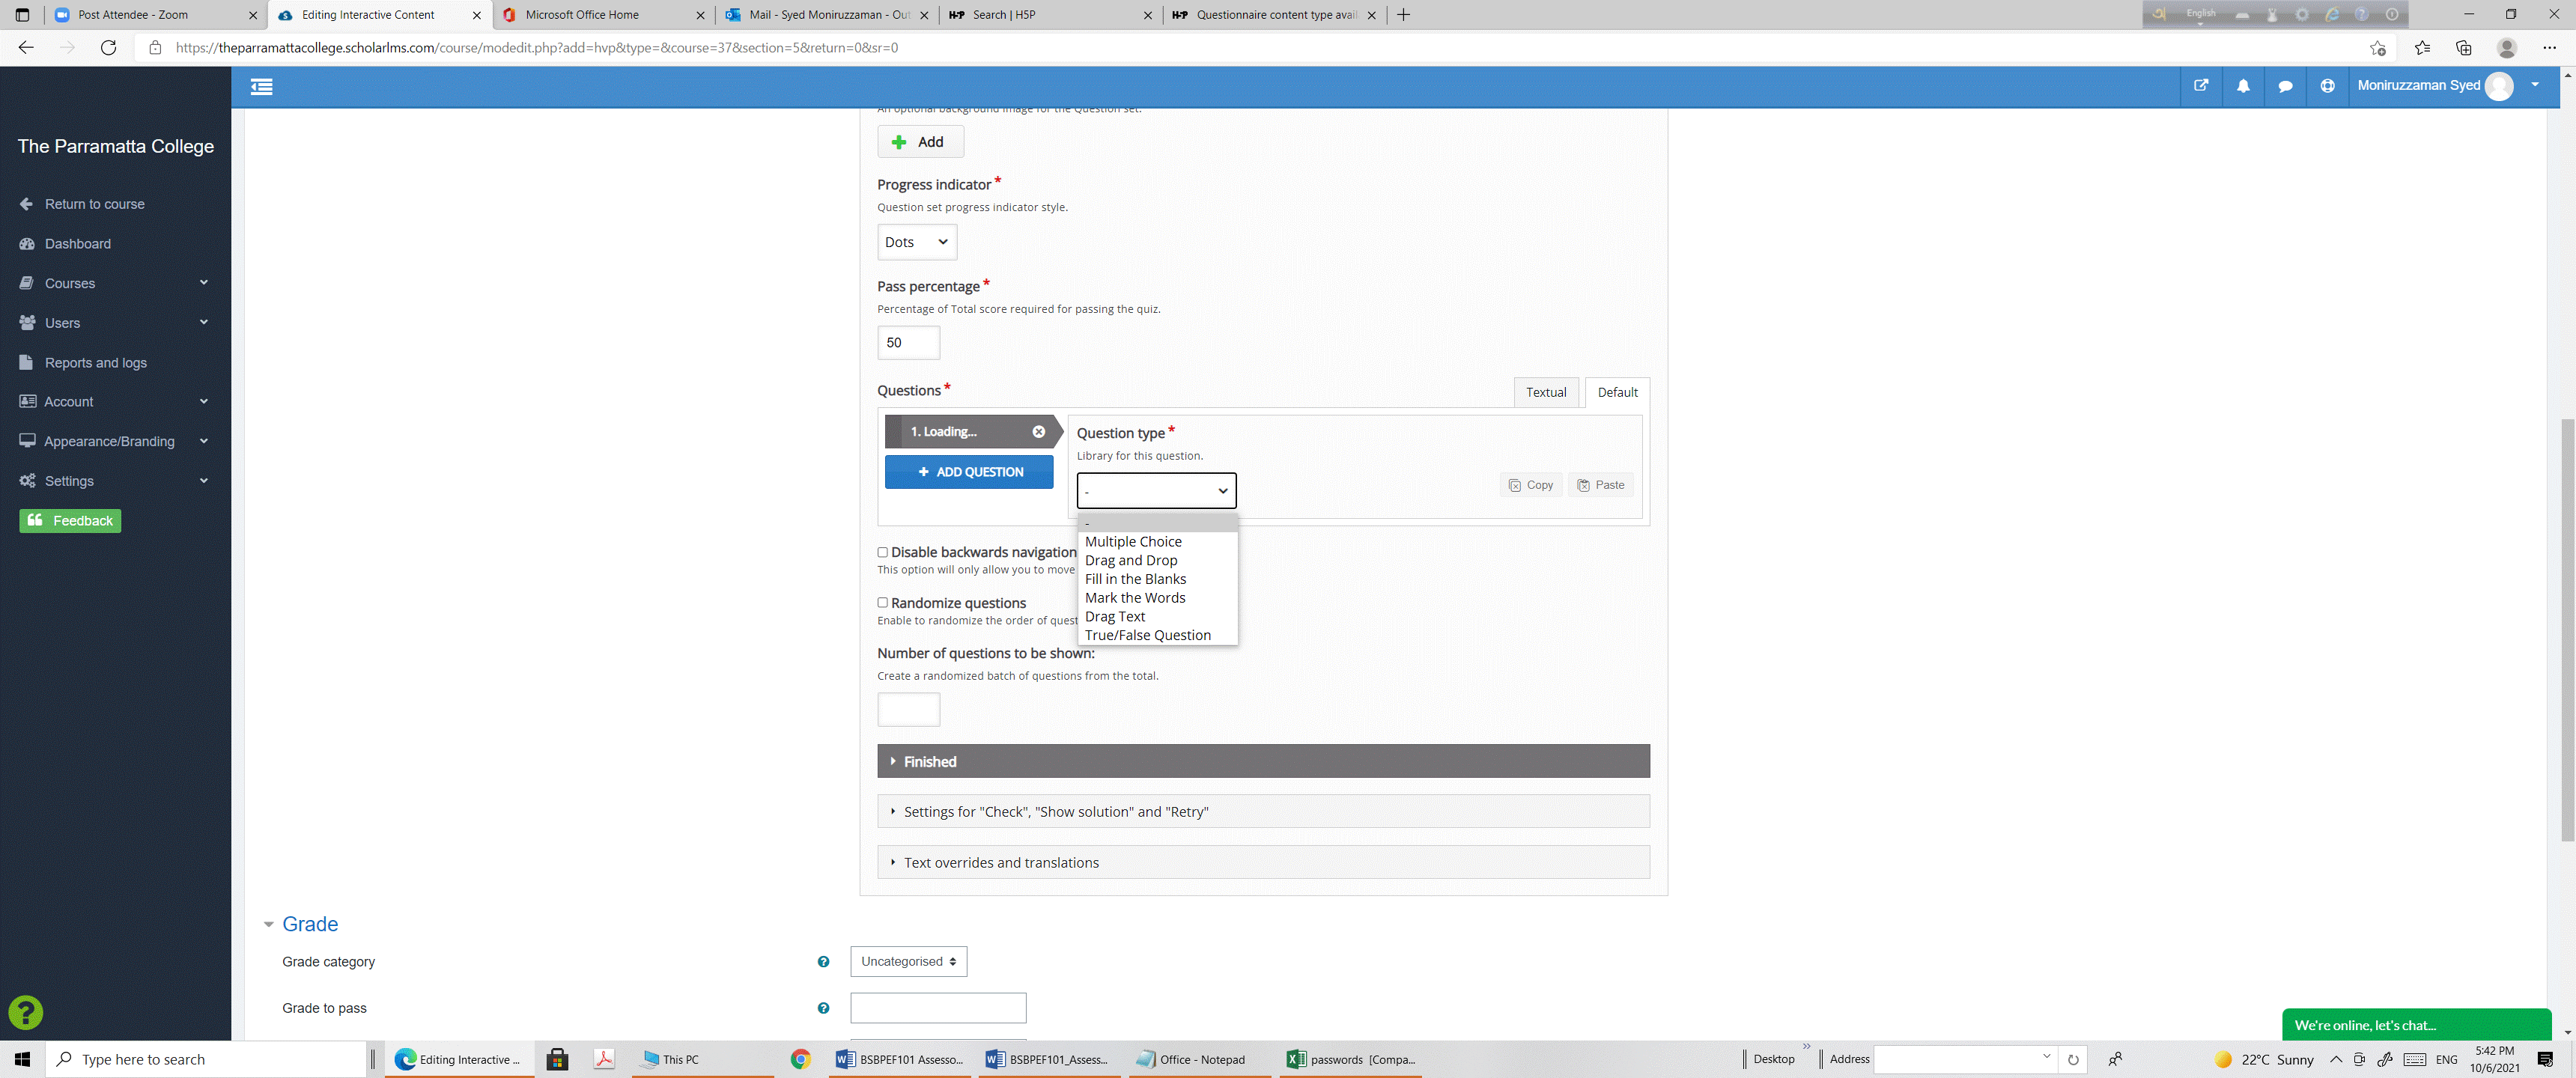Expand the Settings sidebar menu
2576x1078 pixels.
pos(115,481)
